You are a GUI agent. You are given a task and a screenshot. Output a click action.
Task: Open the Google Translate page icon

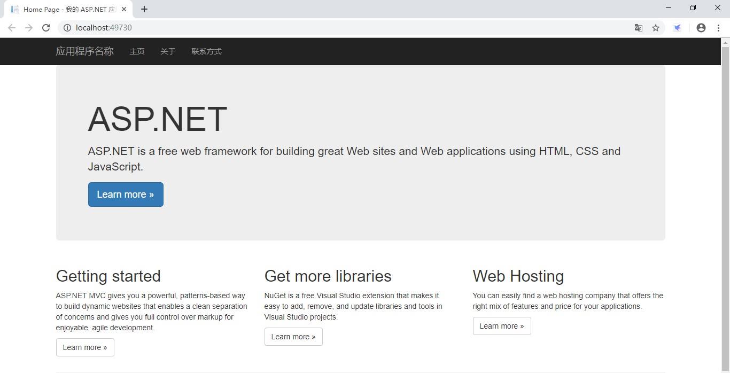tap(638, 28)
